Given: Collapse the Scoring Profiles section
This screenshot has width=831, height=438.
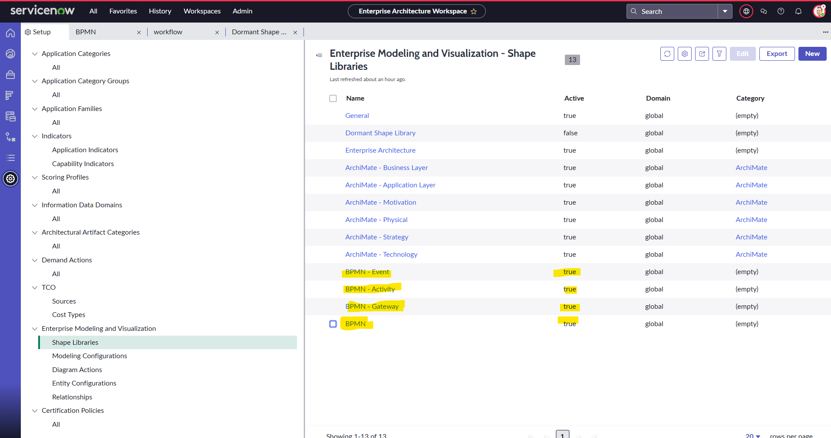Looking at the screenshot, I should point(35,177).
